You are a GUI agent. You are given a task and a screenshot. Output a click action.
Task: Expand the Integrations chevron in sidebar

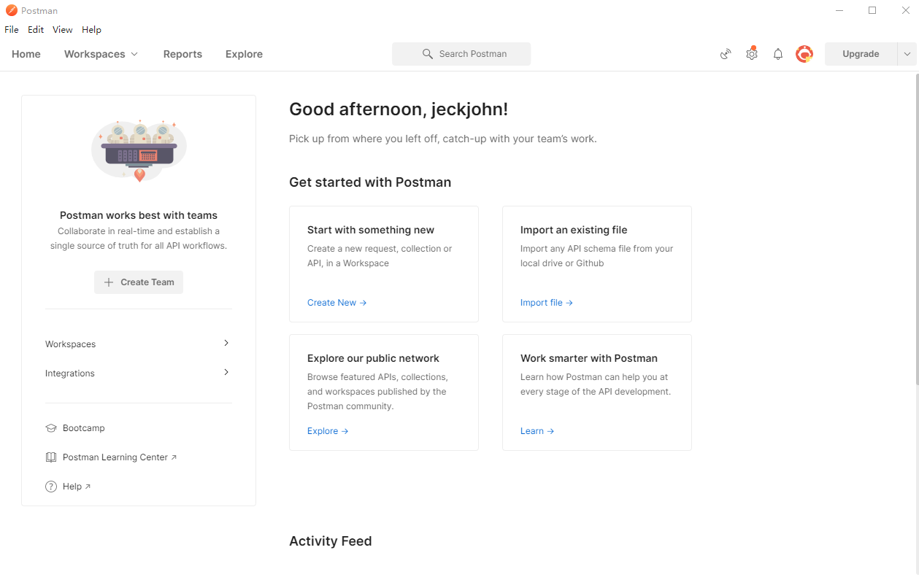tap(226, 373)
